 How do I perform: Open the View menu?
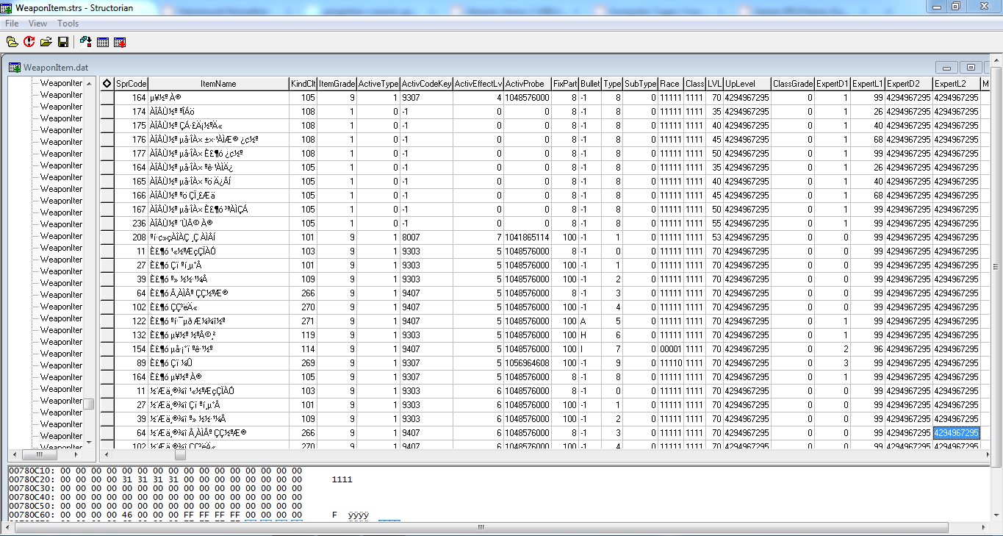coord(37,24)
